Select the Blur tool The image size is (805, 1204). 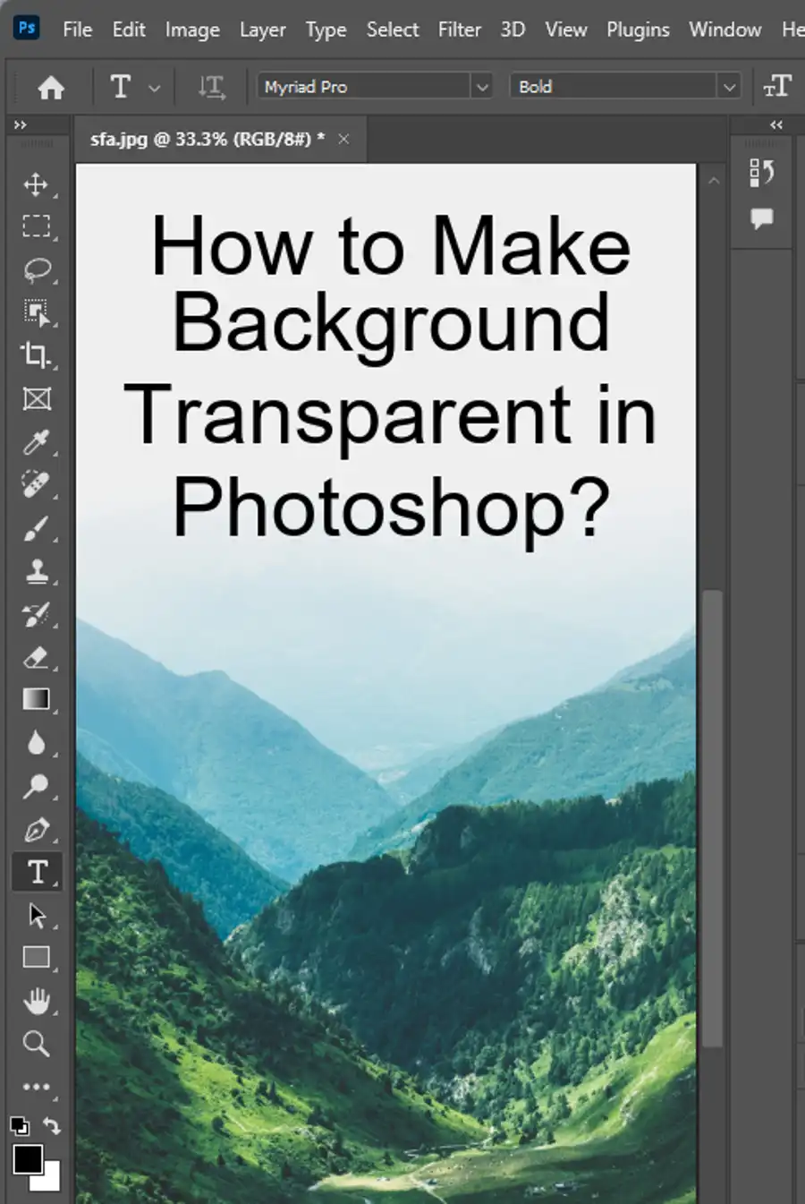tap(36, 742)
